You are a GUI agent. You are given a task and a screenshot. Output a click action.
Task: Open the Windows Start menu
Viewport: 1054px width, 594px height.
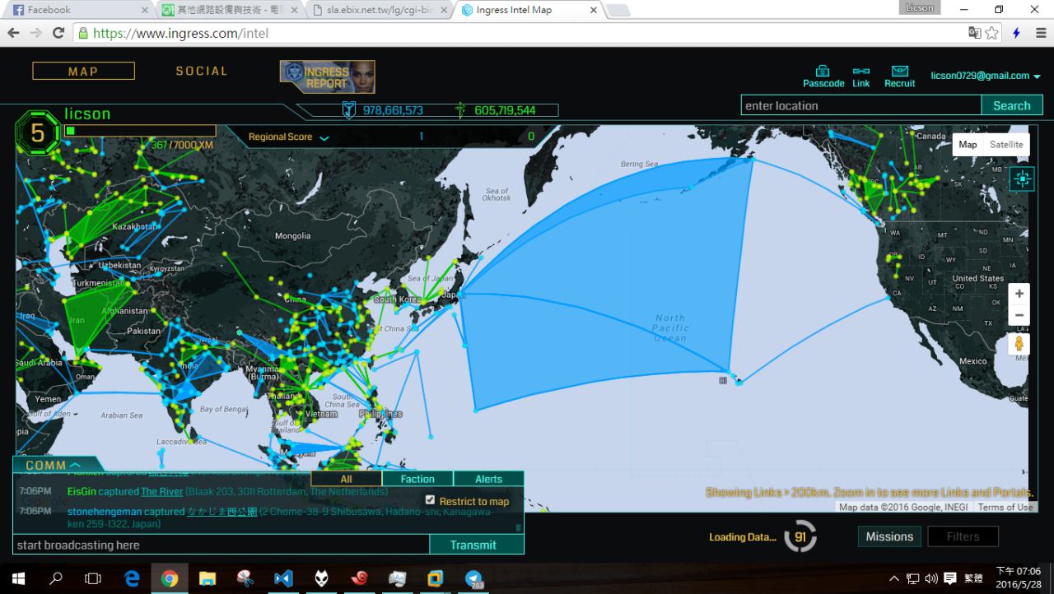[x=18, y=578]
